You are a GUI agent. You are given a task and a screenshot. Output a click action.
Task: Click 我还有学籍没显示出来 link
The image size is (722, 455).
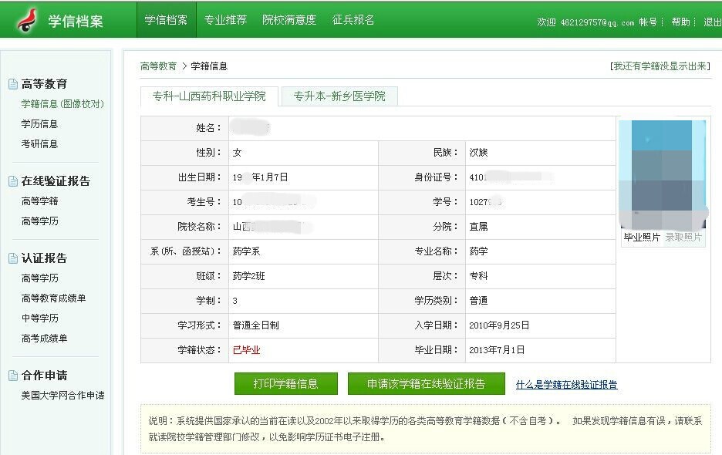coord(660,66)
